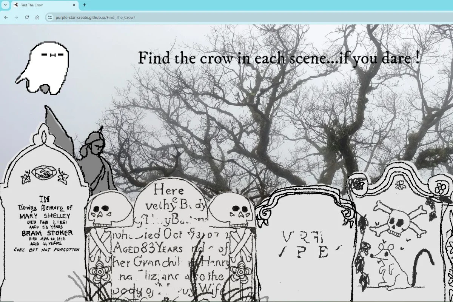This screenshot has height=302, width=453.
Task: Close the Find The Crow tab
Action: [x=74, y=5]
